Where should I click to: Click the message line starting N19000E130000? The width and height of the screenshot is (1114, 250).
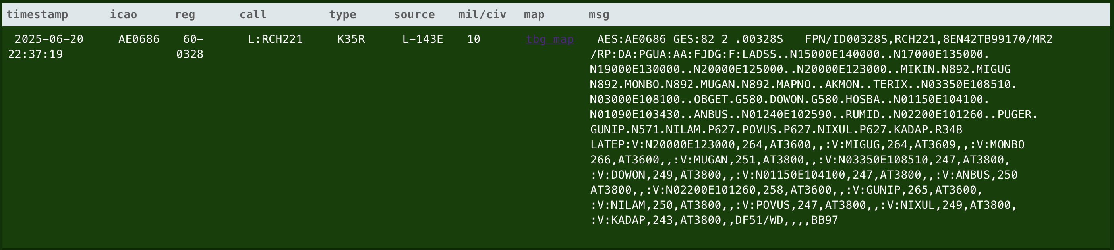click(801, 69)
